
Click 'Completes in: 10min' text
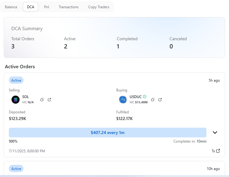pyautogui.click(x=190, y=141)
